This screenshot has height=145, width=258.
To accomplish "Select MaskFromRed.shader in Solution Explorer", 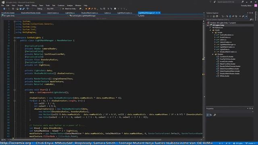I will (227, 64).
